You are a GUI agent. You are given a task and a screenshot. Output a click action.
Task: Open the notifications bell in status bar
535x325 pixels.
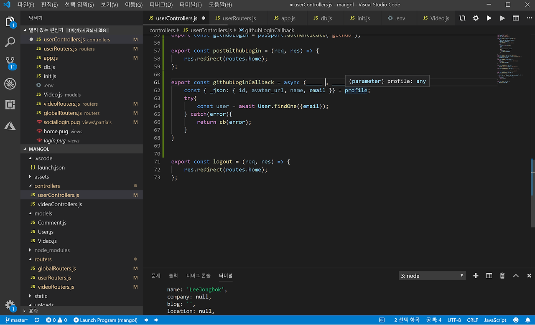(x=528, y=320)
